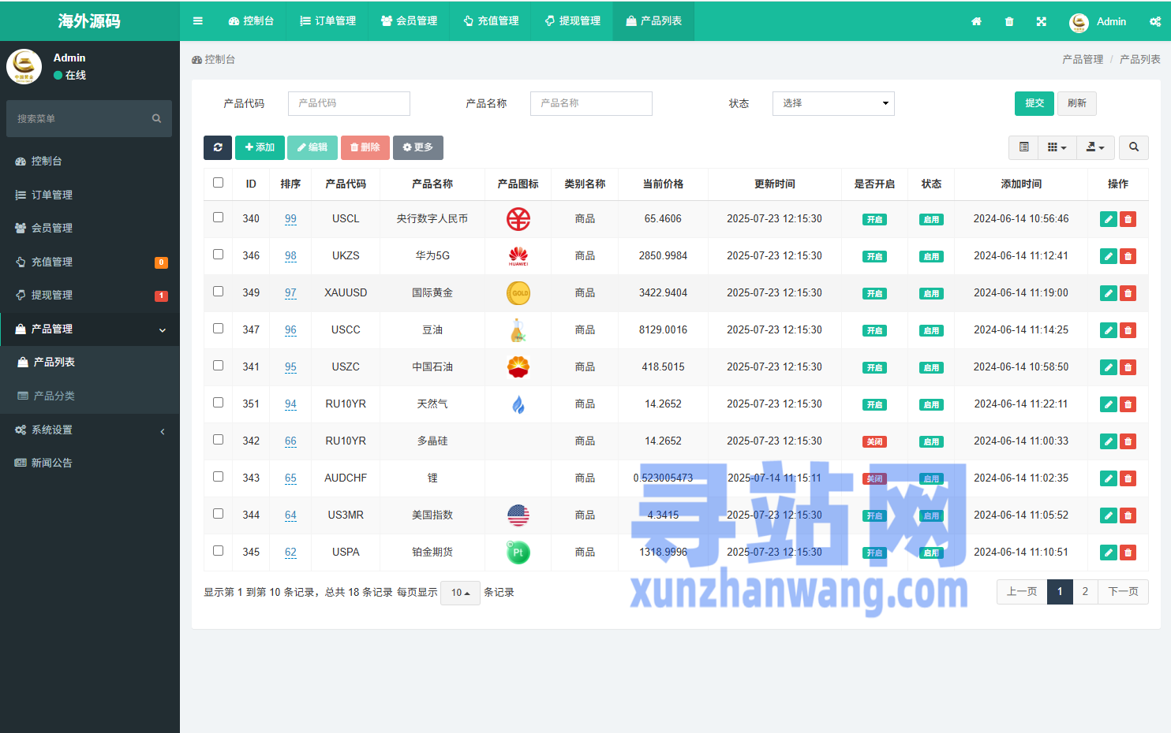
Task: Open the gears settings icon top right
Action: 1155,21
